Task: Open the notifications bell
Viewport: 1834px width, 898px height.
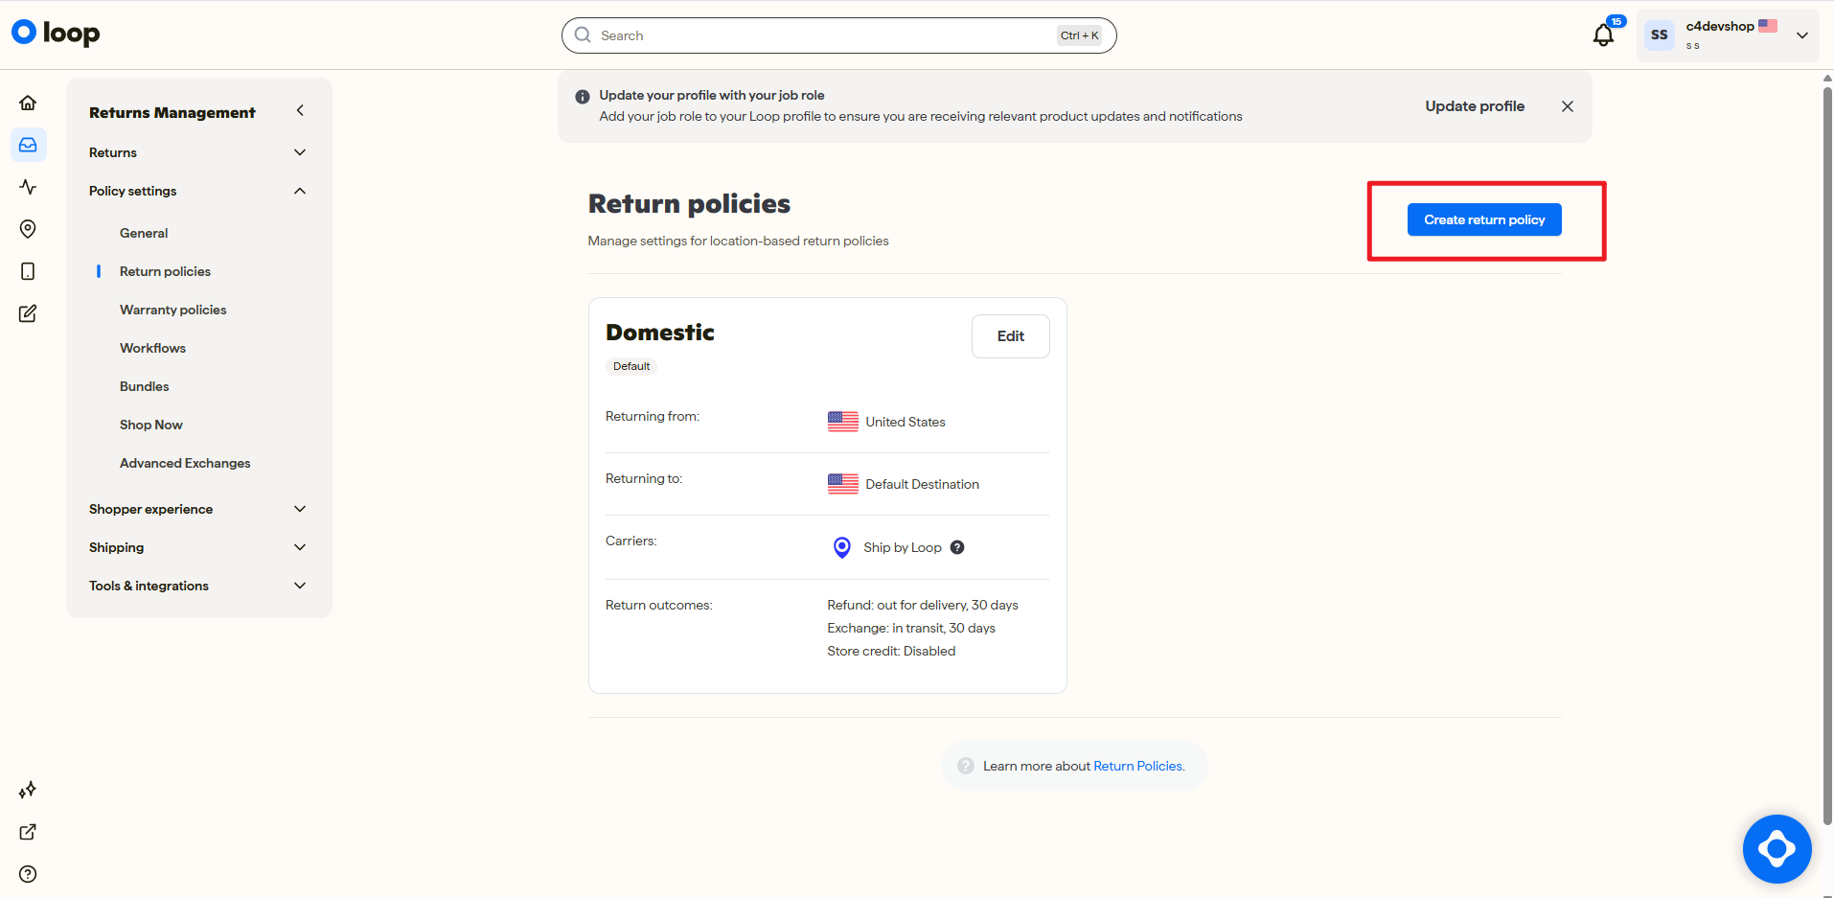Action: coord(1604,35)
